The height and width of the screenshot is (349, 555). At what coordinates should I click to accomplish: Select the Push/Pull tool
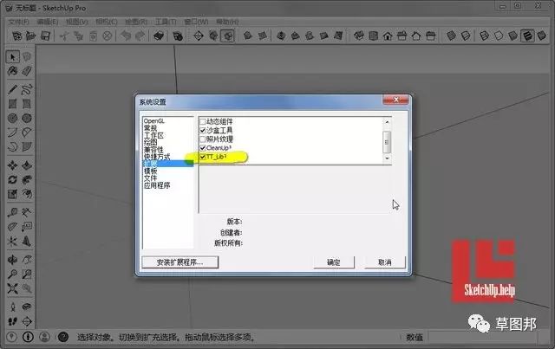pos(27,165)
